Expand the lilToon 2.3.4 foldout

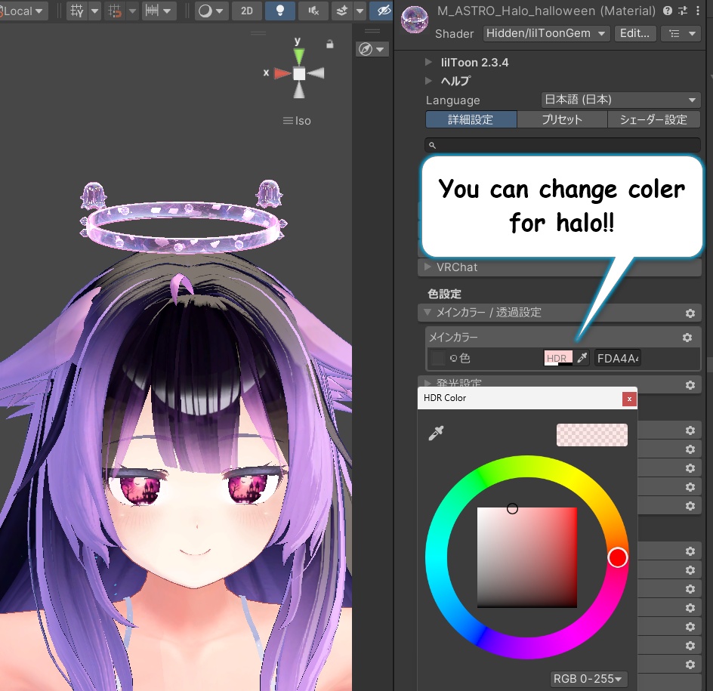[x=428, y=62]
